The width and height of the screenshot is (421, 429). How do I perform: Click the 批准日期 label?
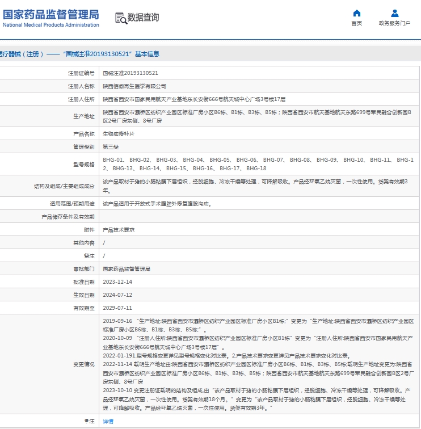84,282
